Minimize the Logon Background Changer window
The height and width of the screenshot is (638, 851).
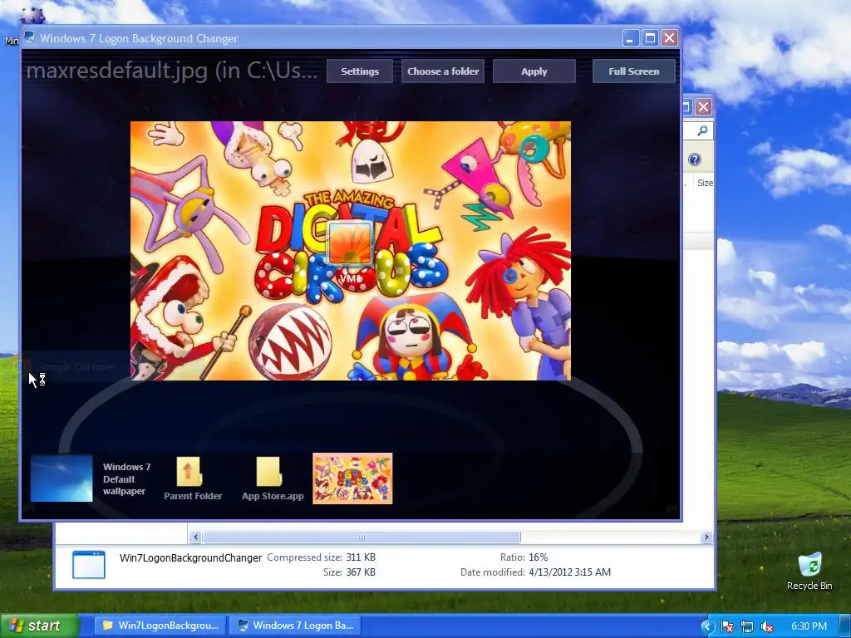coord(630,38)
